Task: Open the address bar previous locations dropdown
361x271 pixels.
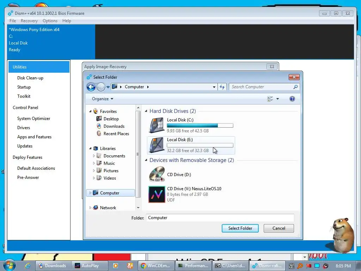Action: 214,87
